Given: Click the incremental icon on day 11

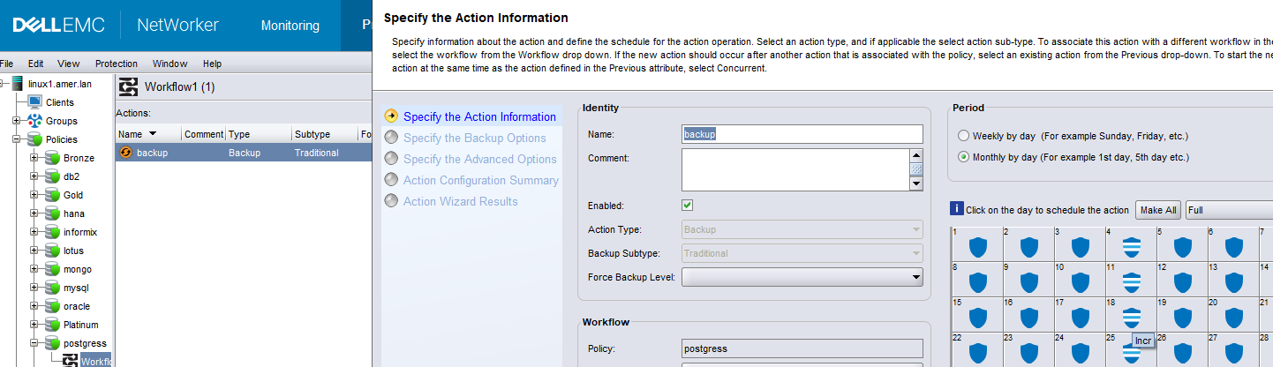Looking at the screenshot, I should click(1132, 282).
